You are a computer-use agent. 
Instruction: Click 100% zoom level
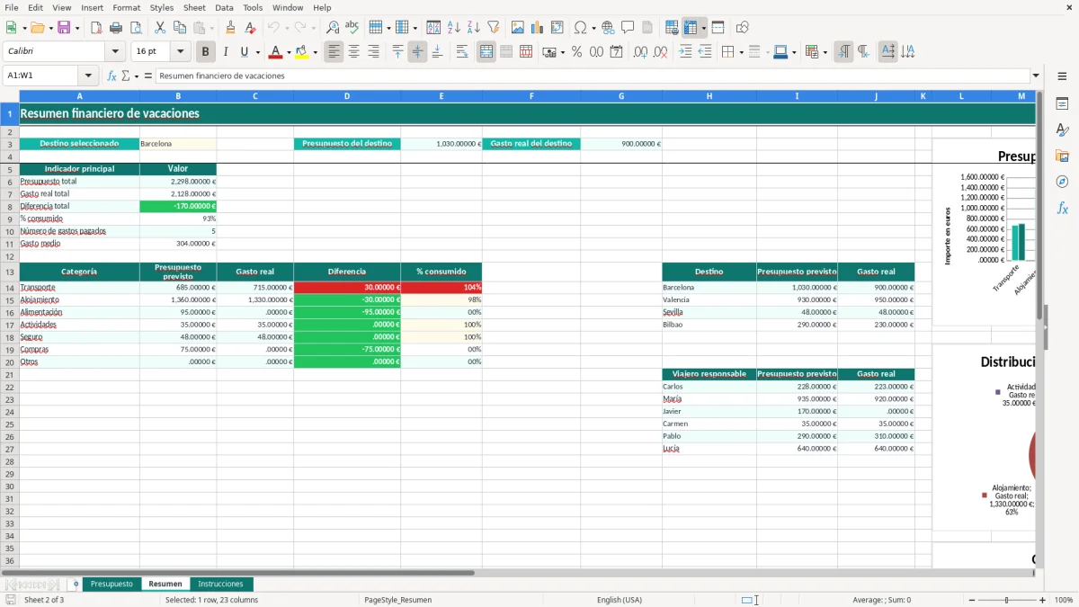(x=1063, y=600)
